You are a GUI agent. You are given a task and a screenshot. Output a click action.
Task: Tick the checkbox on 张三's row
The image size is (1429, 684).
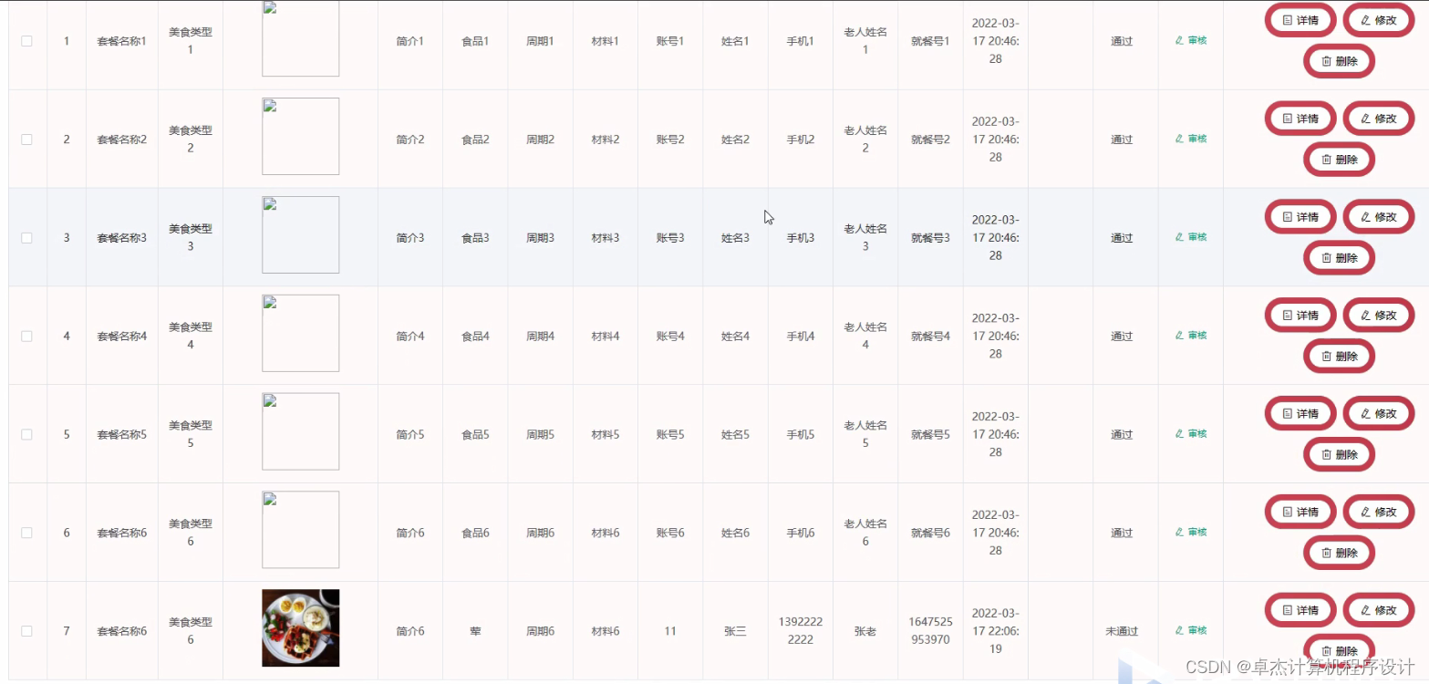tap(26, 629)
